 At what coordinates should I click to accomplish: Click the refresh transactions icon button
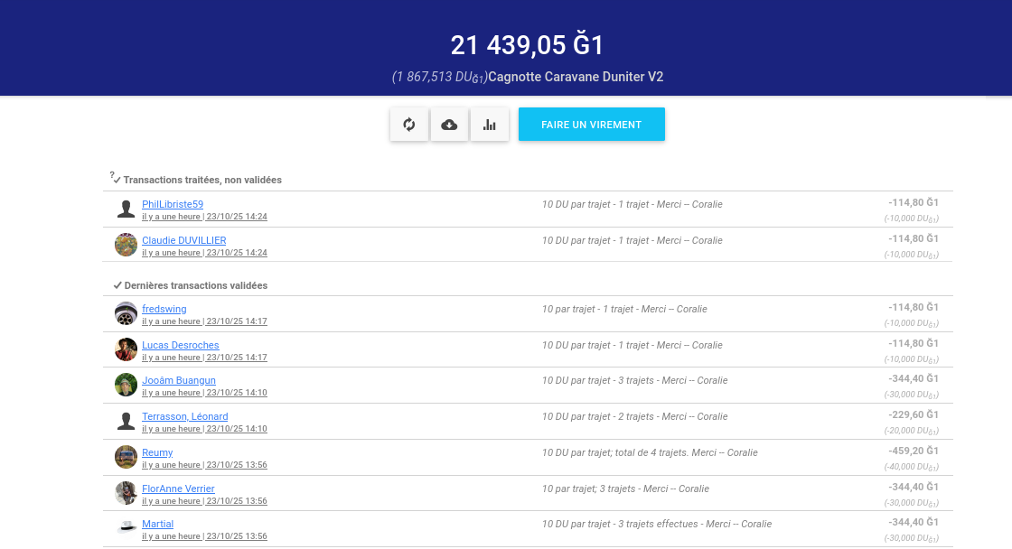pyautogui.click(x=408, y=125)
